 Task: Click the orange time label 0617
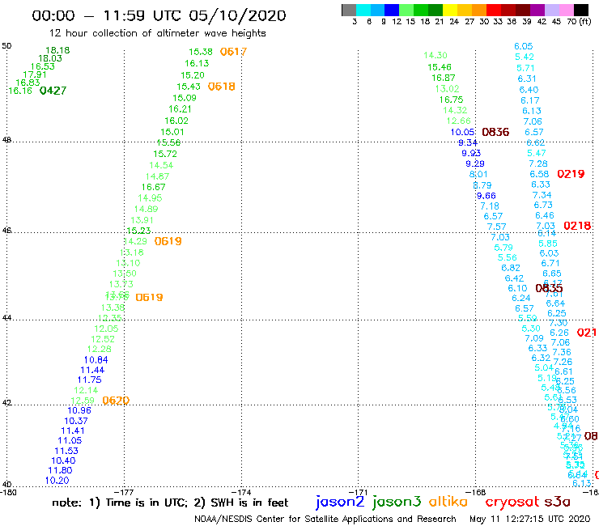233,52
